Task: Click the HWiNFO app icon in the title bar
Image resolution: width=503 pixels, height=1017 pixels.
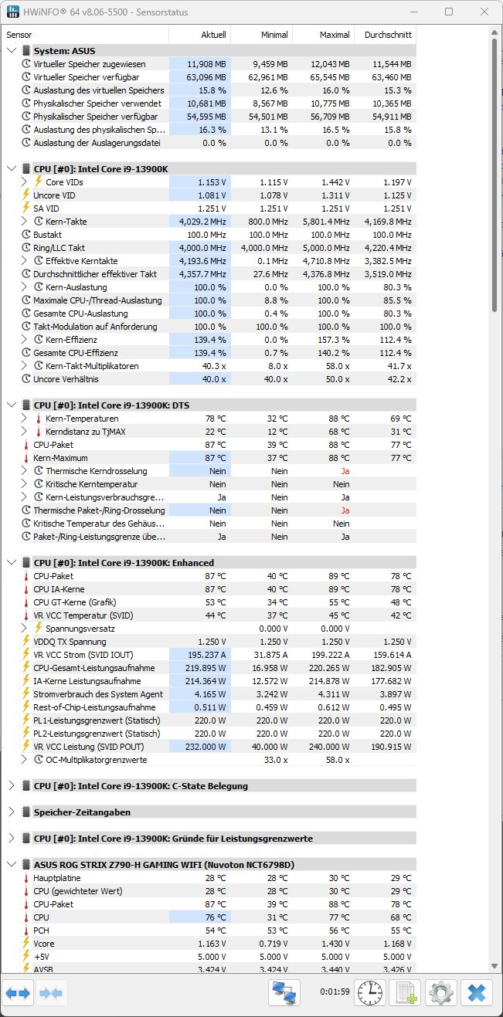Action: click(13, 12)
